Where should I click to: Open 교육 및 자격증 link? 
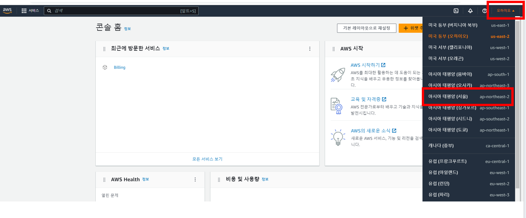(369, 99)
